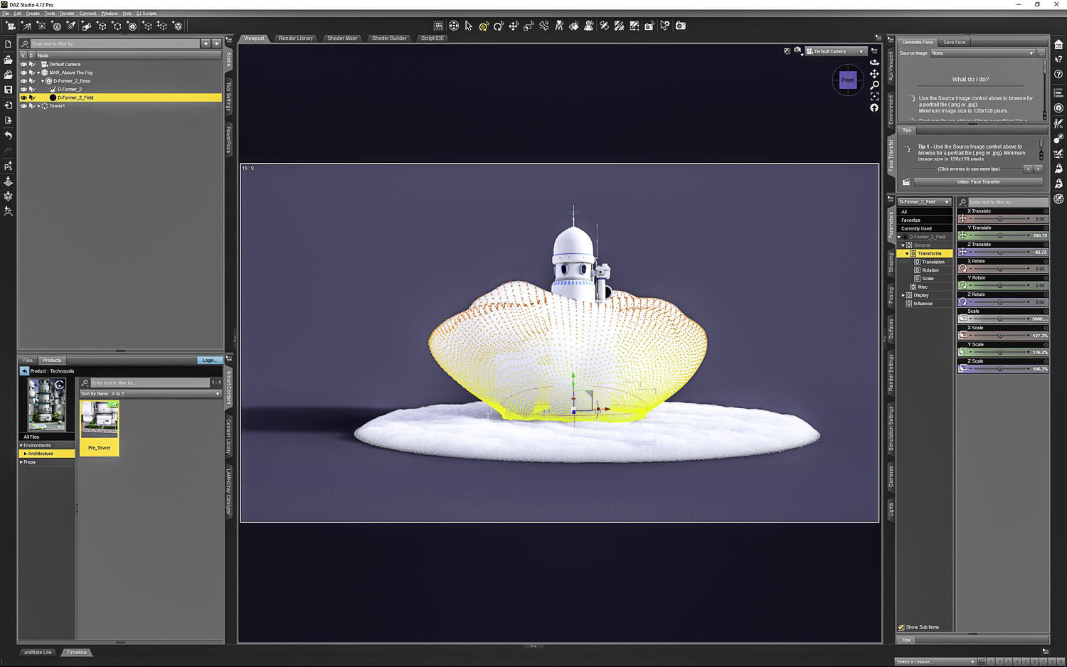The image size is (1067, 667).
Task: Toggle visibility eye of Tower1
Action: pos(23,106)
